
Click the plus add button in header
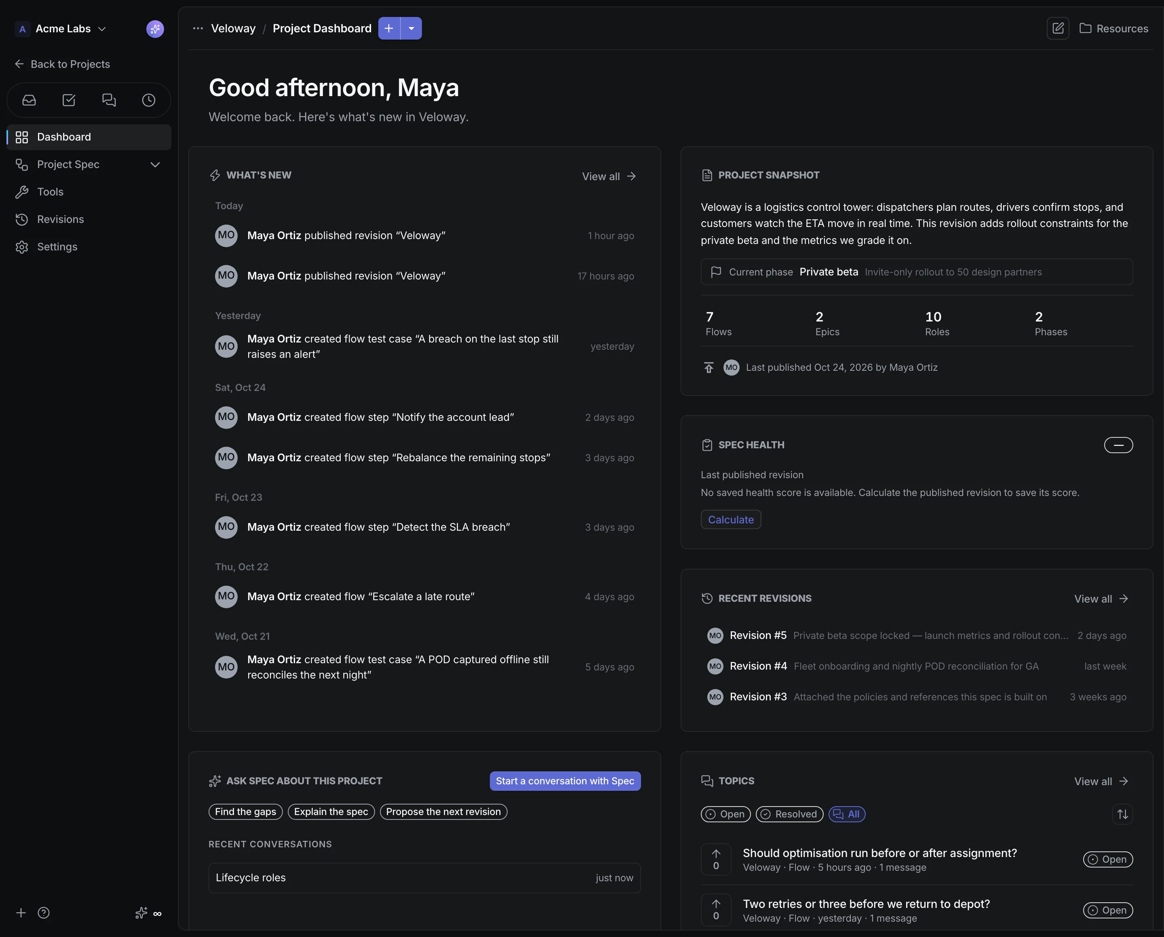[389, 29]
